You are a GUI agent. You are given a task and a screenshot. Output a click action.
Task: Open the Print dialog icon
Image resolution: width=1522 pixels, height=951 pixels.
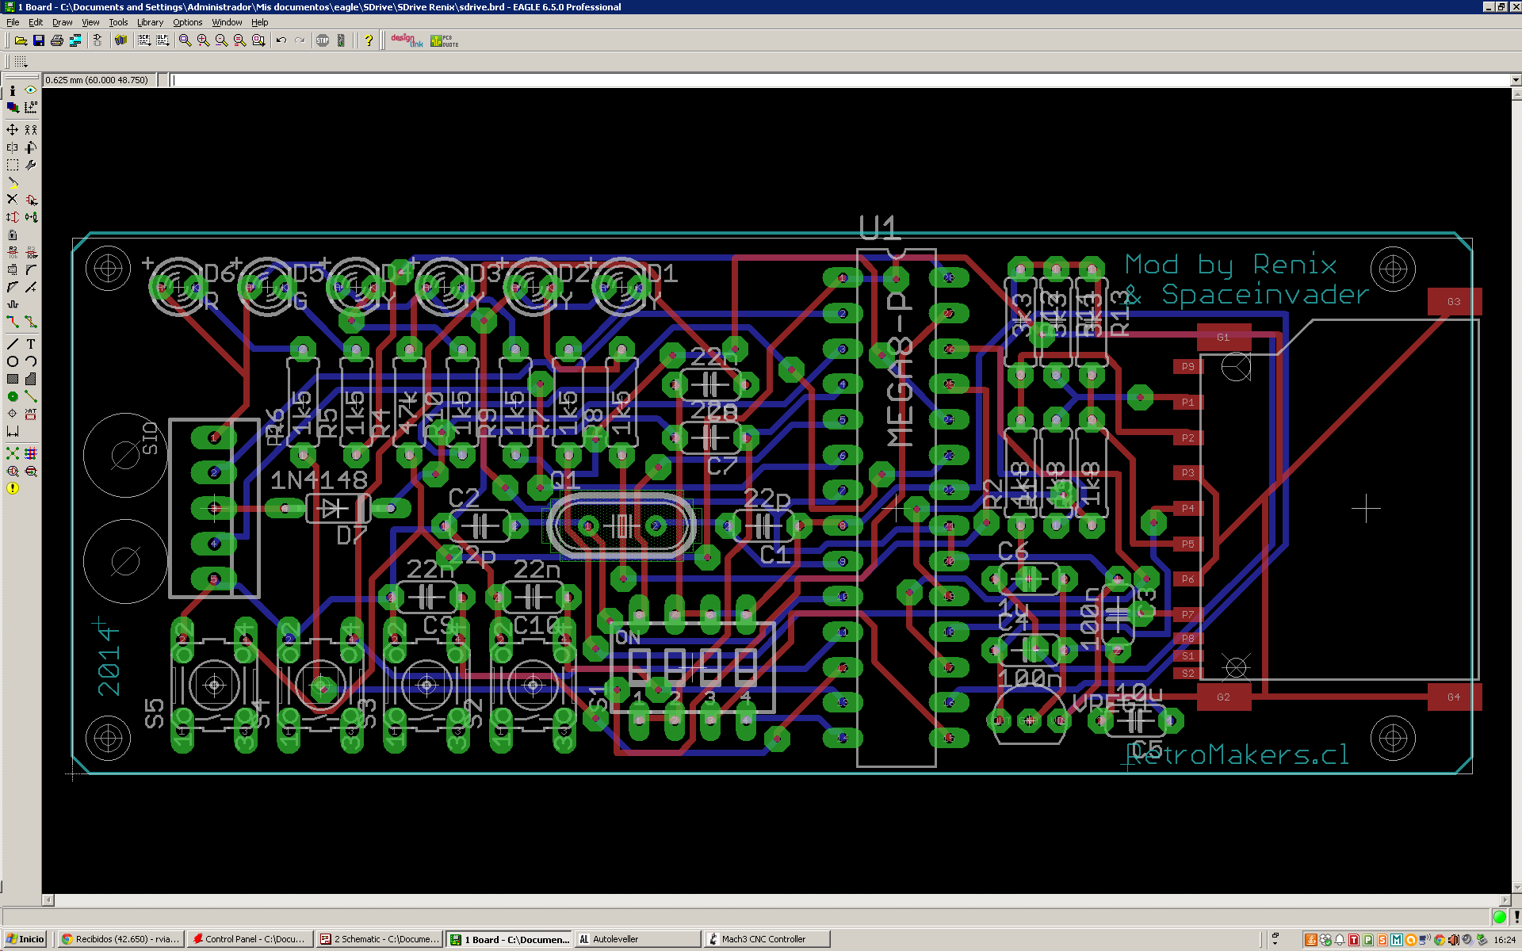tap(57, 40)
